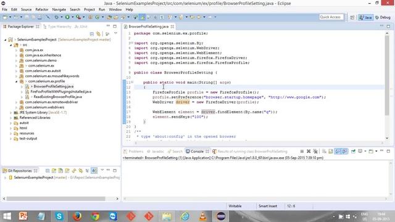
Task: Open the File menu
Action: coord(4,10)
